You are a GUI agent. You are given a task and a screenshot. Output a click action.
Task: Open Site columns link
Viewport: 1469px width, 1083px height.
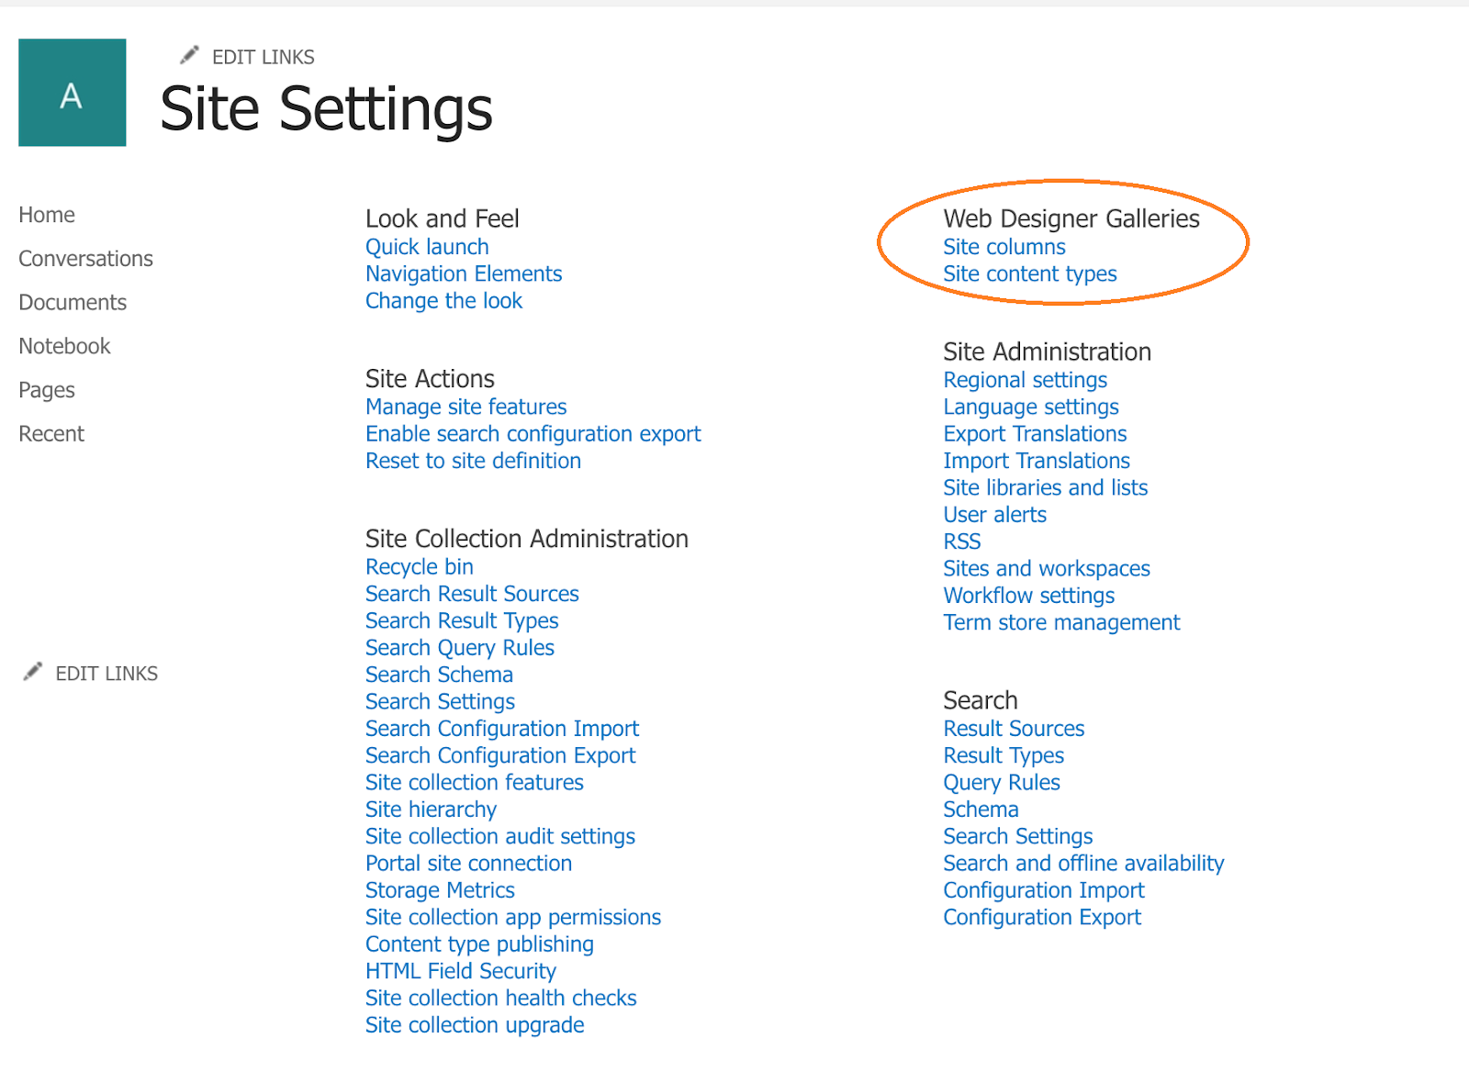point(1004,247)
